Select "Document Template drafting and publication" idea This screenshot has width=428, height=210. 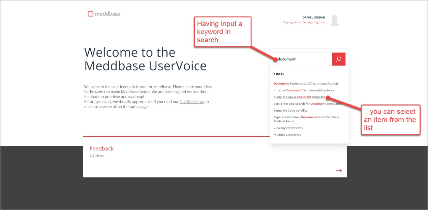tap(306, 83)
